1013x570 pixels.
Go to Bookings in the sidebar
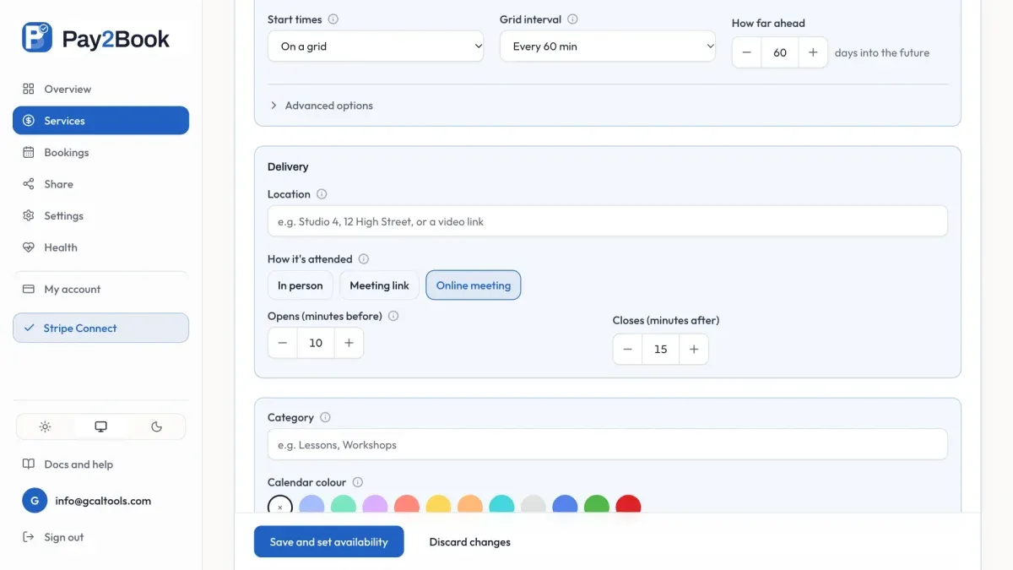[x=100, y=153]
